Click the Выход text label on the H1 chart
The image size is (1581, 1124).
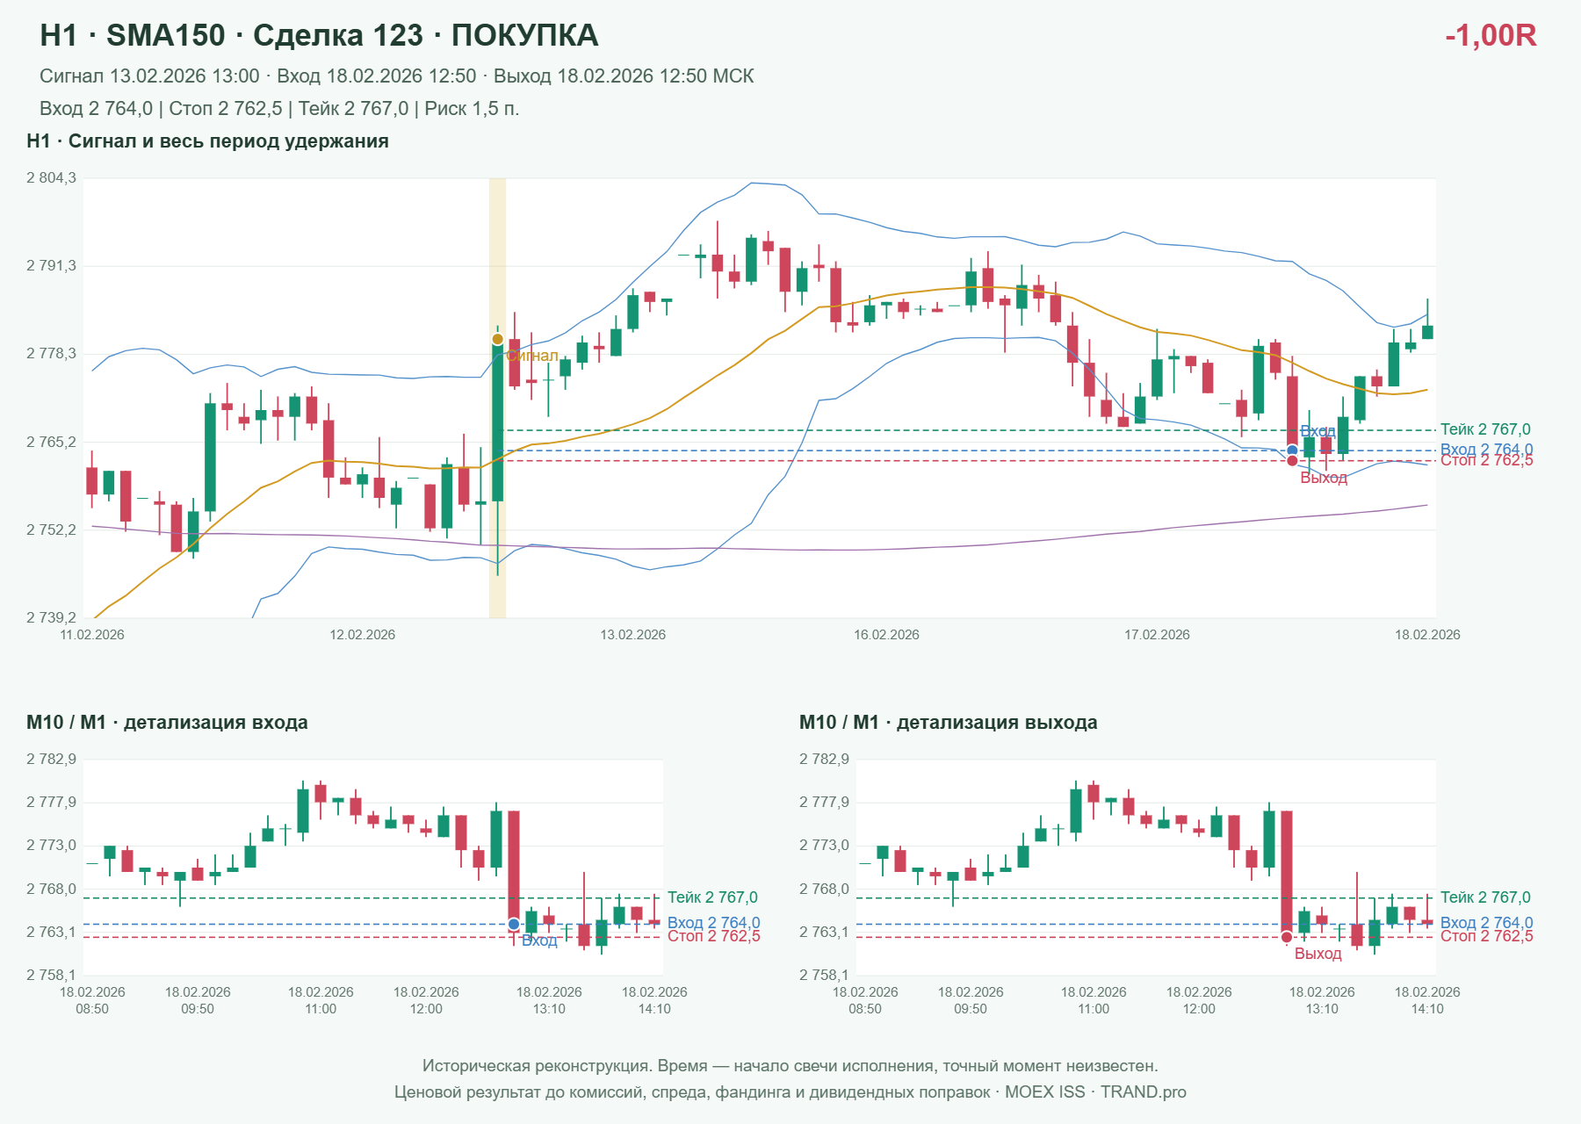coord(1324,478)
